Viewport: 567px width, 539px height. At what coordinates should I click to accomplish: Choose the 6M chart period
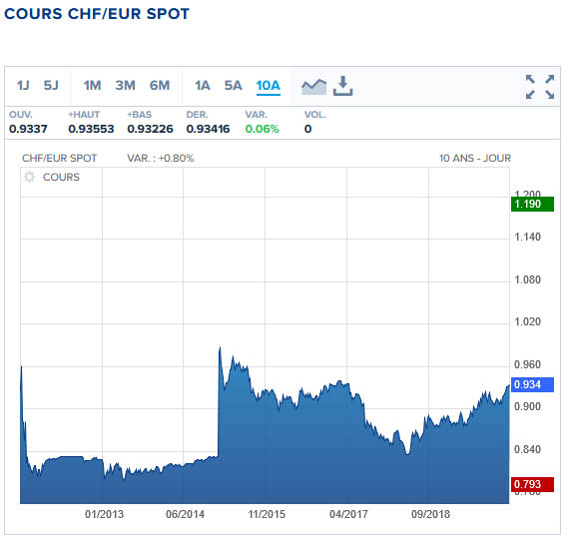pyautogui.click(x=160, y=86)
